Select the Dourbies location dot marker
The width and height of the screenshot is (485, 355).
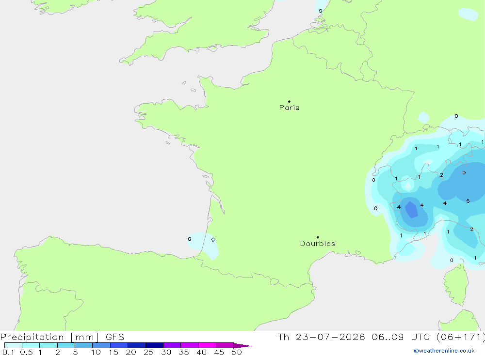pyautogui.click(x=318, y=237)
